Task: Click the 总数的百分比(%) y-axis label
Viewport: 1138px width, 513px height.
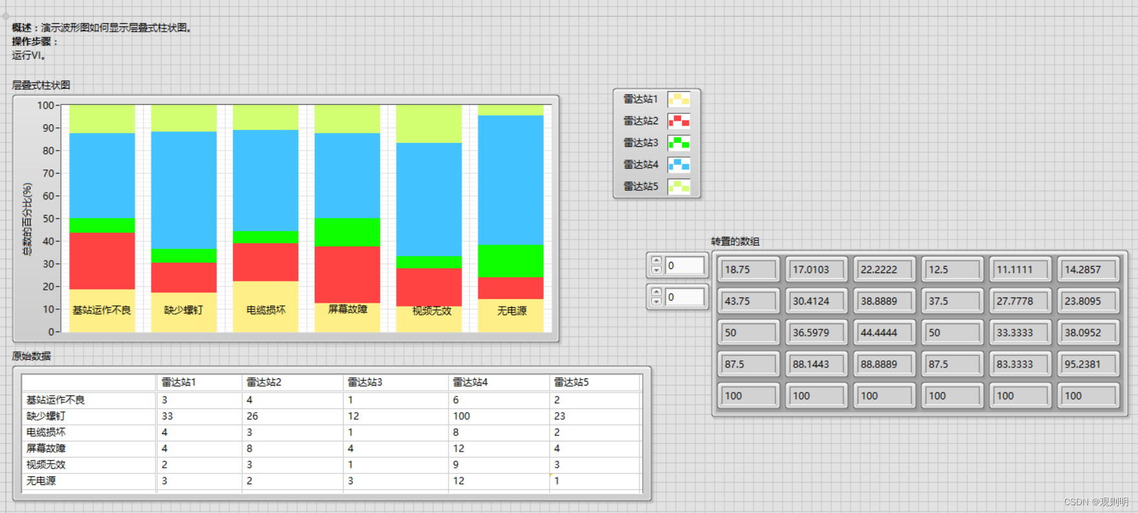Action: [x=27, y=219]
